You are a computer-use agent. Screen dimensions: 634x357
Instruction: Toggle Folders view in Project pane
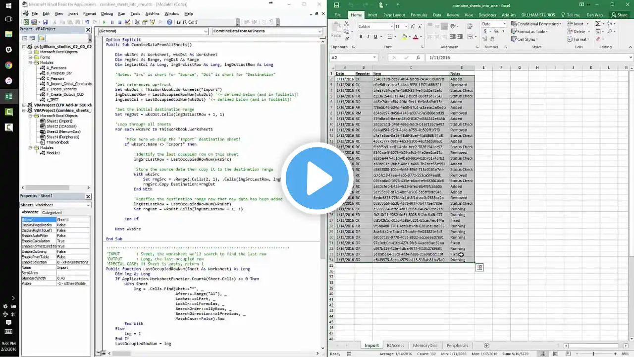pos(42,38)
